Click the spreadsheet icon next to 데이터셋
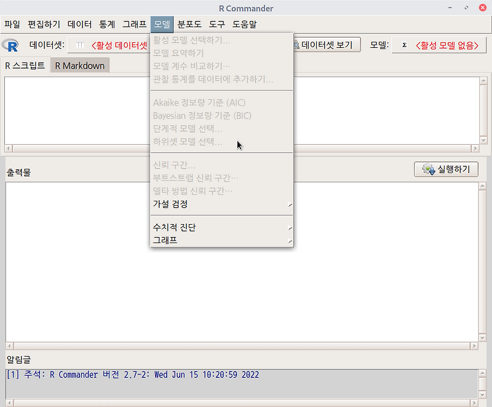 (x=79, y=44)
